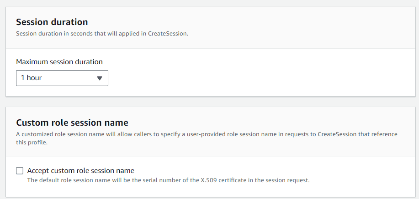Click the gray gap between the two panels
Screen dimensions: 419x199
point(211,102)
